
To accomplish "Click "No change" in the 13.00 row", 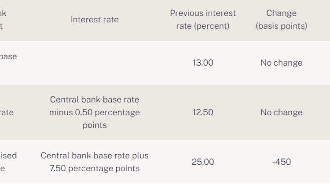I will tap(281, 63).
